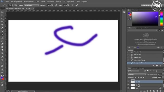This screenshot has height=92, width=164.
Task: Toggle lock all padlock
Action: click(x=143, y=77)
